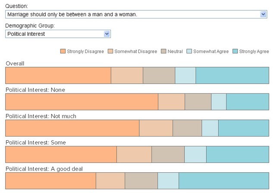Click the marriage question text field

click(136, 14)
